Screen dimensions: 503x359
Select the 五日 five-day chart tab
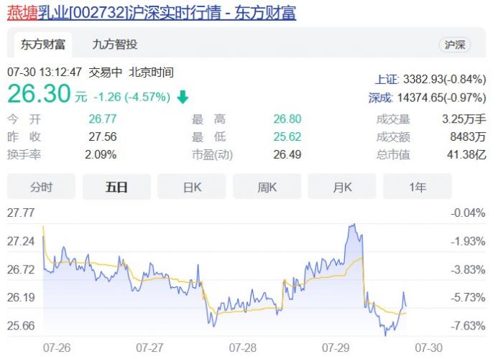tap(116, 187)
